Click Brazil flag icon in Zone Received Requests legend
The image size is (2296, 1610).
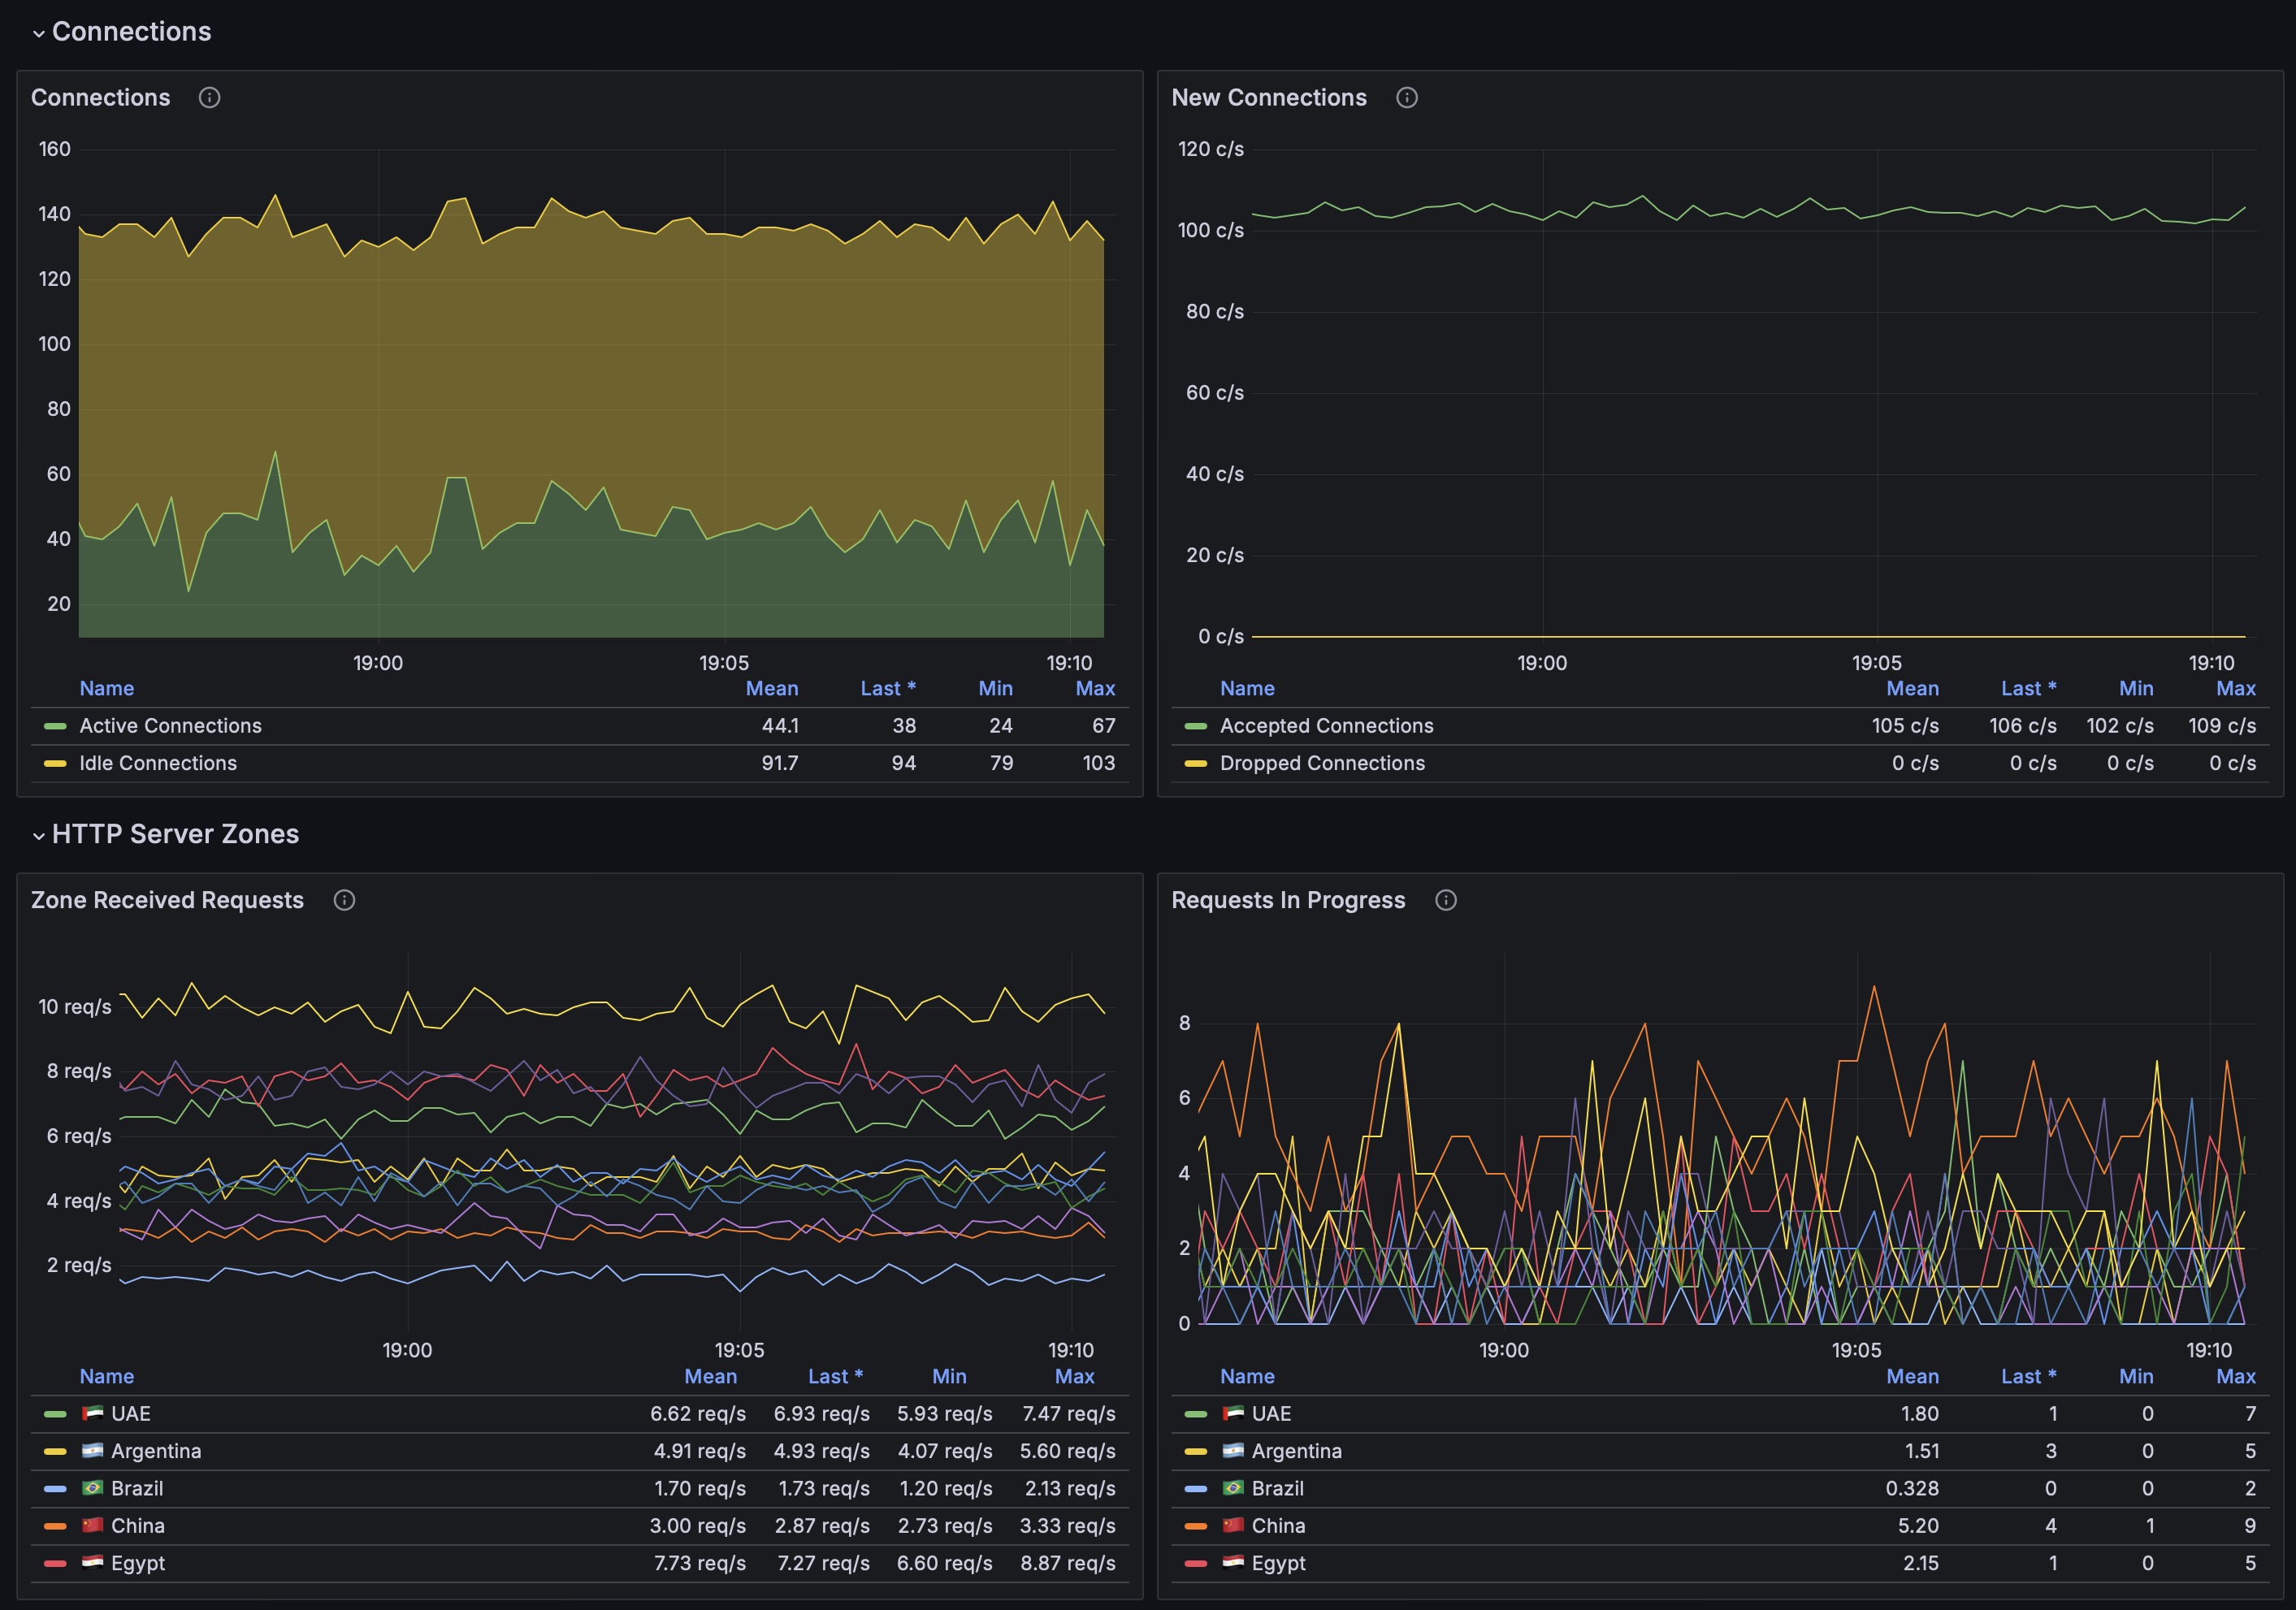[93, 1488]
